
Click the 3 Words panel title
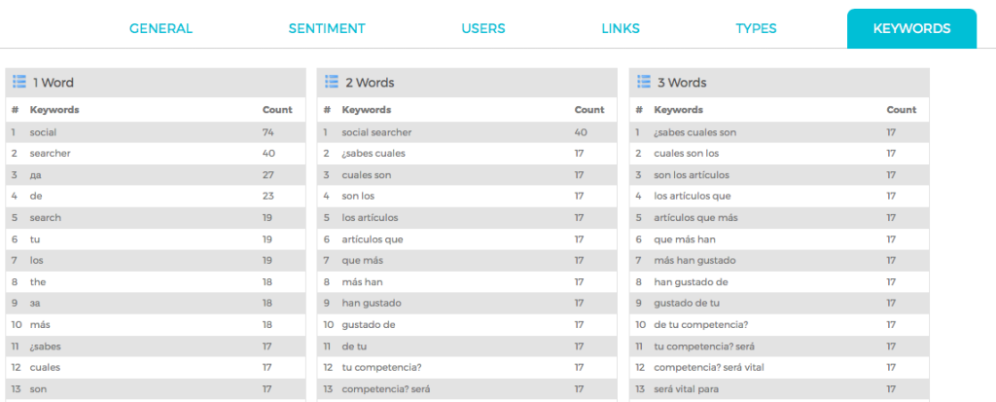tap(682, 83)
